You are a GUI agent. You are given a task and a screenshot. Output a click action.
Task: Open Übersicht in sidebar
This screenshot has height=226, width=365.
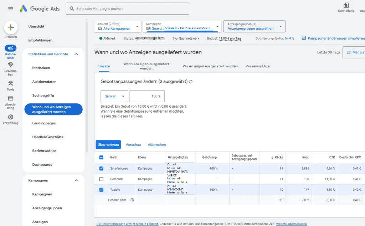point(36,26)
